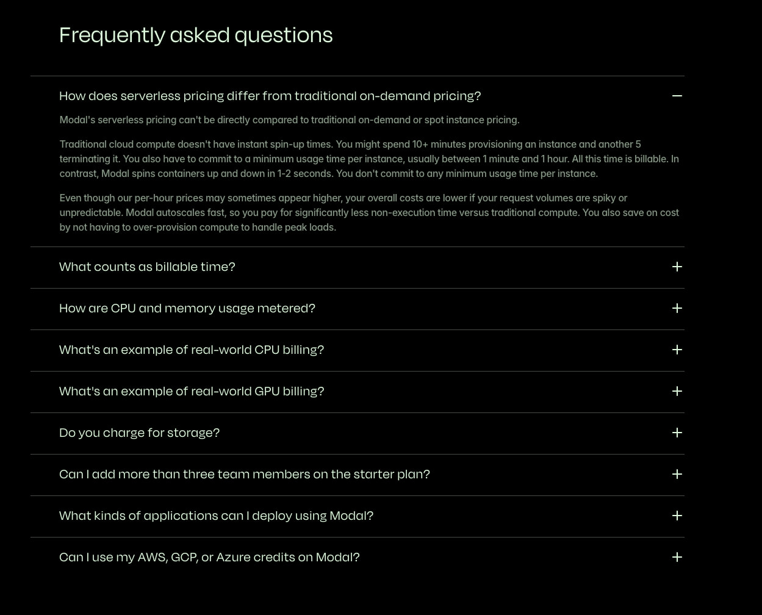Expand storage charge question plus icon
Viewport: 762px width, 615px height.
coord(677,433)
